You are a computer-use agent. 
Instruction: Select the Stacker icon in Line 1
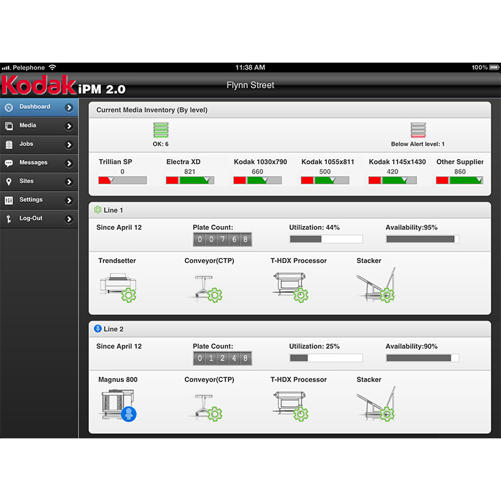click(376, 285)
